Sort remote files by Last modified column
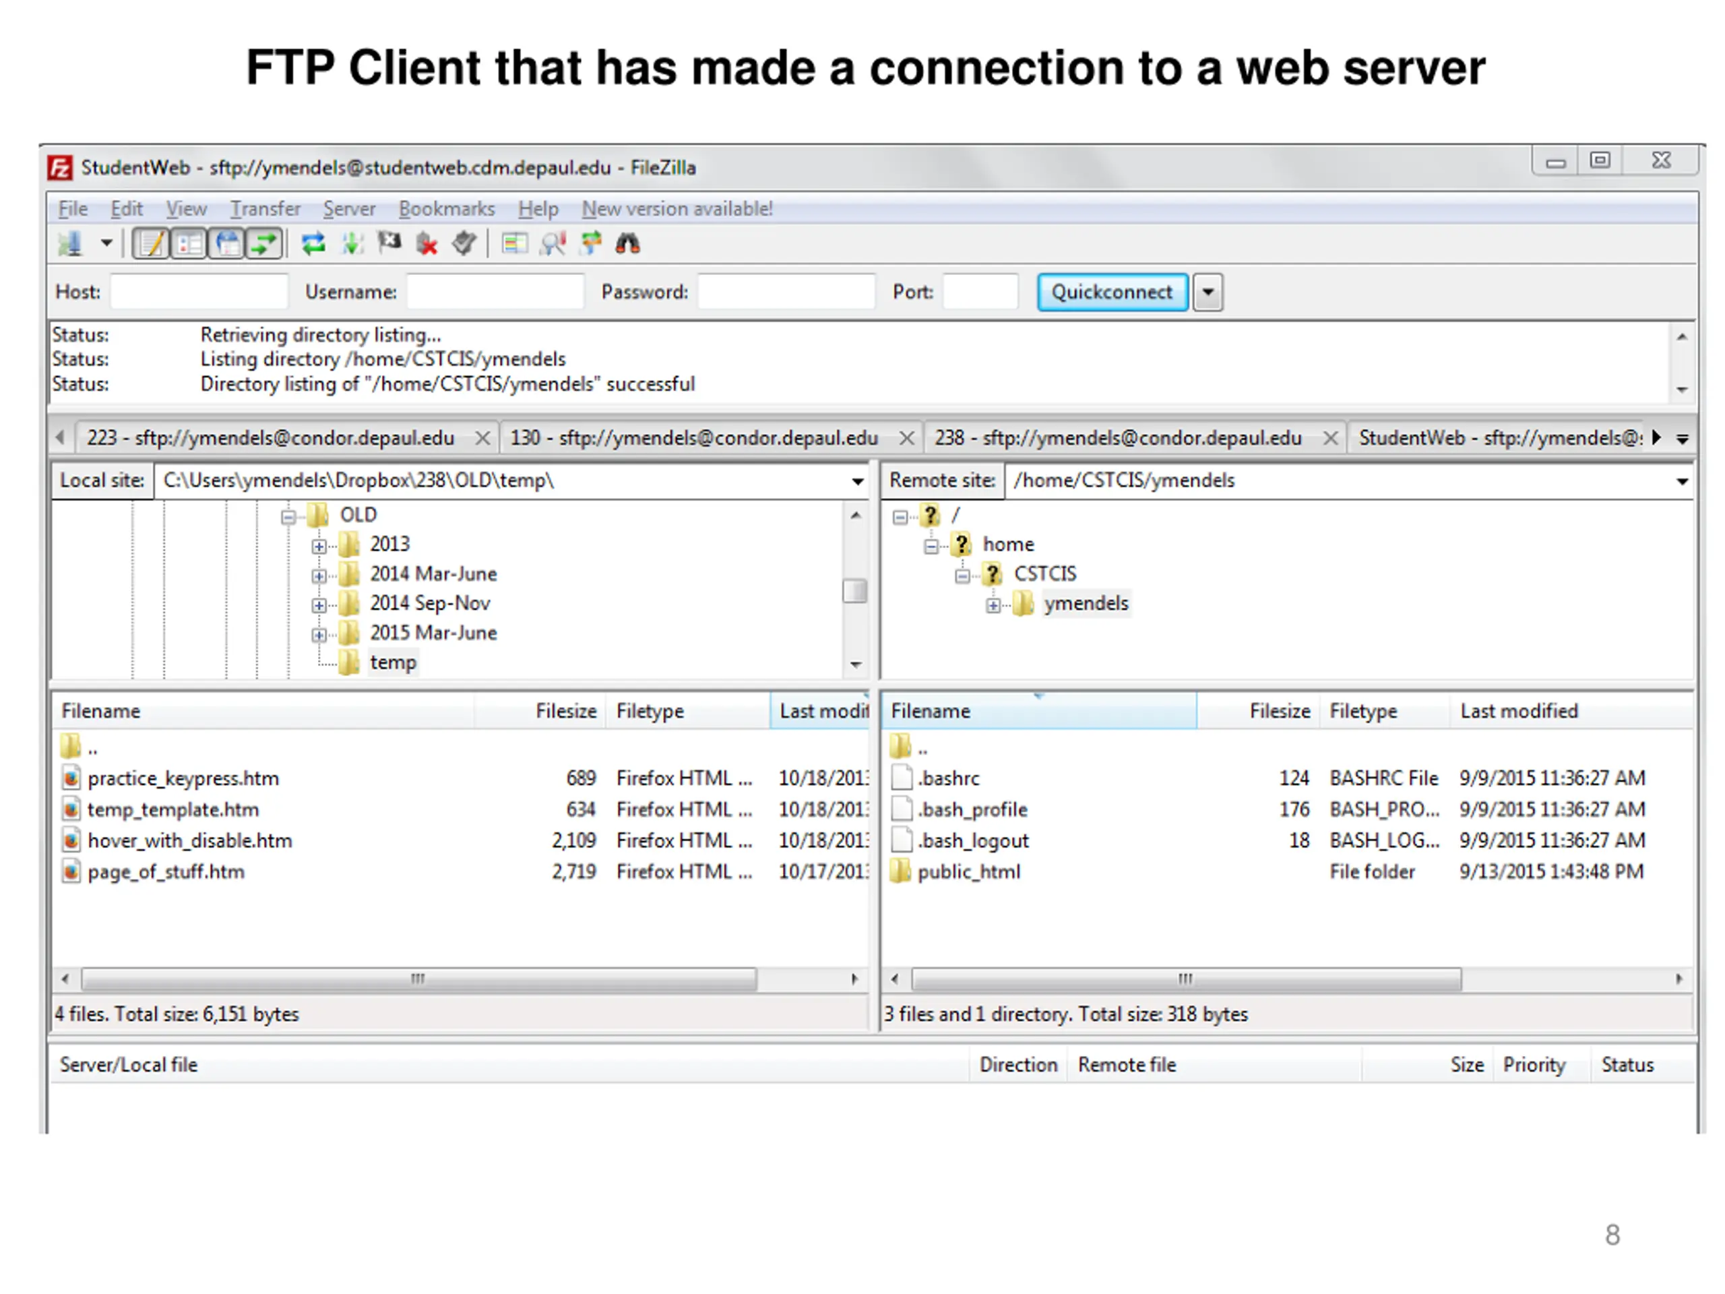This screenshot has width=1725, height=1294. 1571,711
